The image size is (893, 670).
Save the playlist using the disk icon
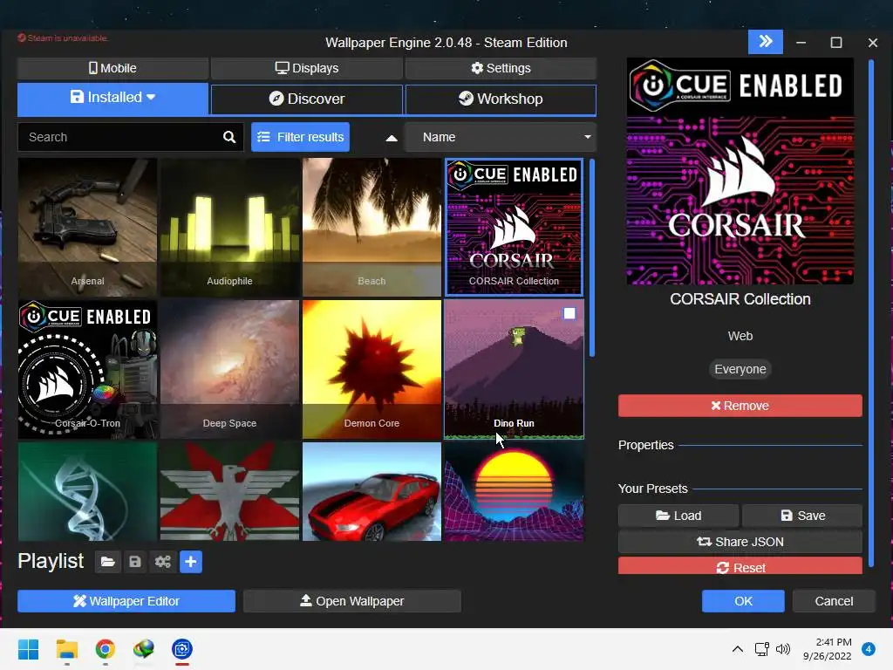(x=135, y=562)
